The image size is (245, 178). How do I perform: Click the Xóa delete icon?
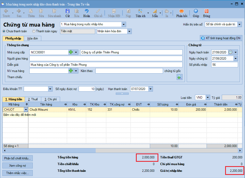click(77, 11)
